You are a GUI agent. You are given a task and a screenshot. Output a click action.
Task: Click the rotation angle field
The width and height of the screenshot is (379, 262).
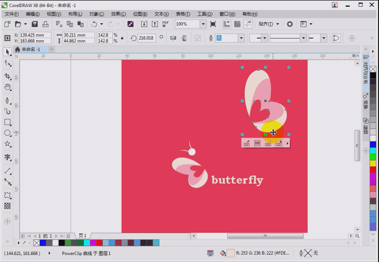[146, 38]
